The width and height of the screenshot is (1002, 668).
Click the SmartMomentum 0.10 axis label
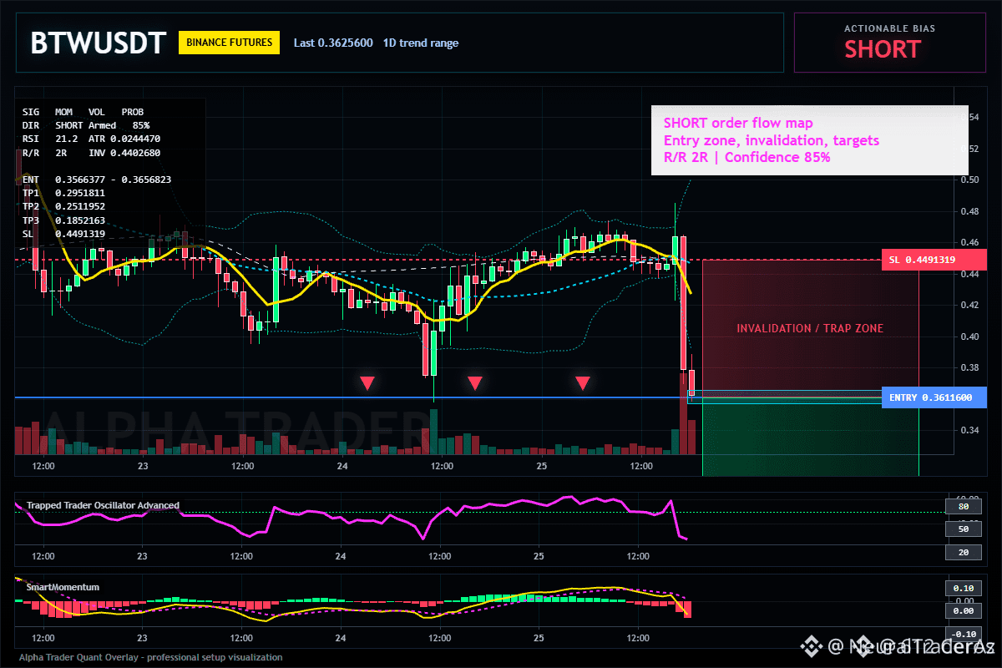(x=963, y=588)
